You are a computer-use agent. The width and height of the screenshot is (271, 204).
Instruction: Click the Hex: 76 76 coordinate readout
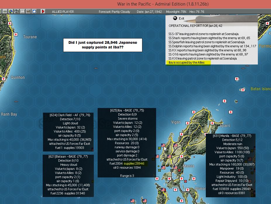[197, 12]
